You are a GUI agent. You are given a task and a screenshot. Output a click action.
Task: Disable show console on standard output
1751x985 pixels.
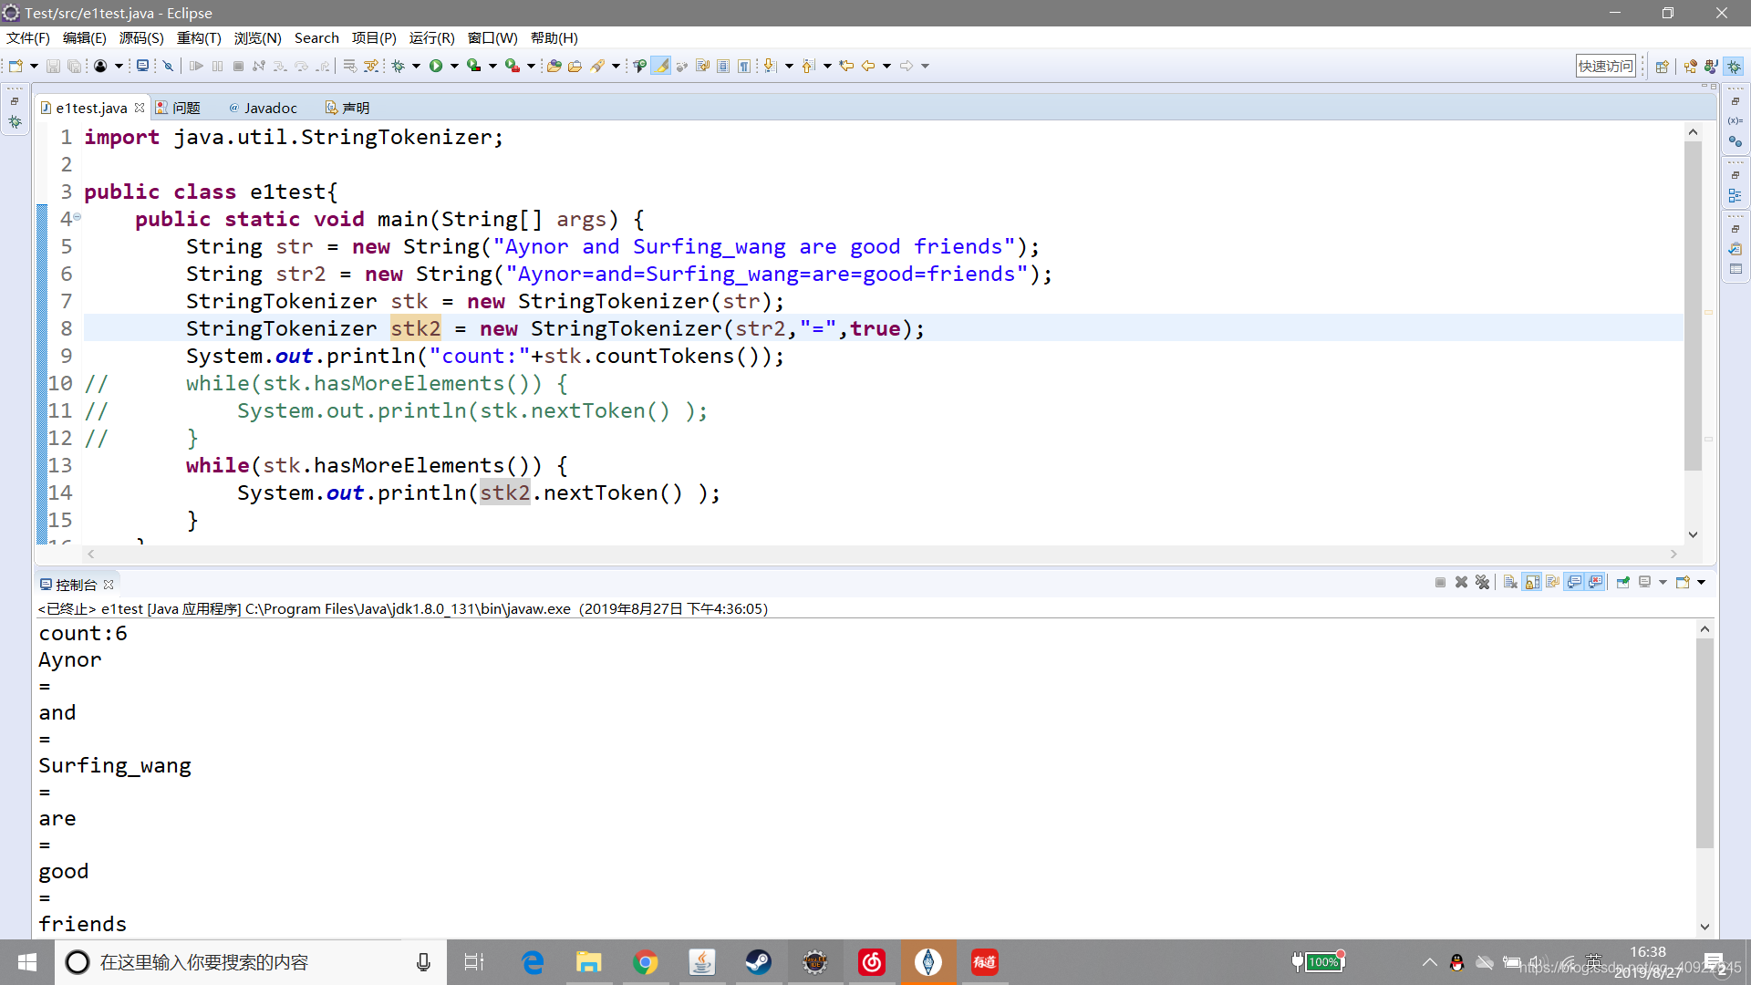(1574, 582)
